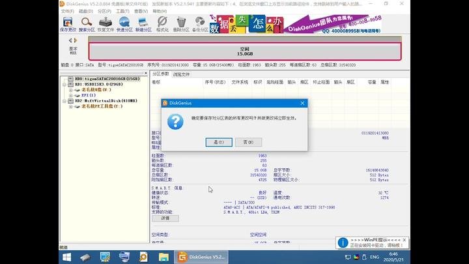Viewport: 469px width, 264px height.
Task: Click the 详情 details button under S.M.A.R.T.
Action: pyautogui.click(x=165, y=218)
